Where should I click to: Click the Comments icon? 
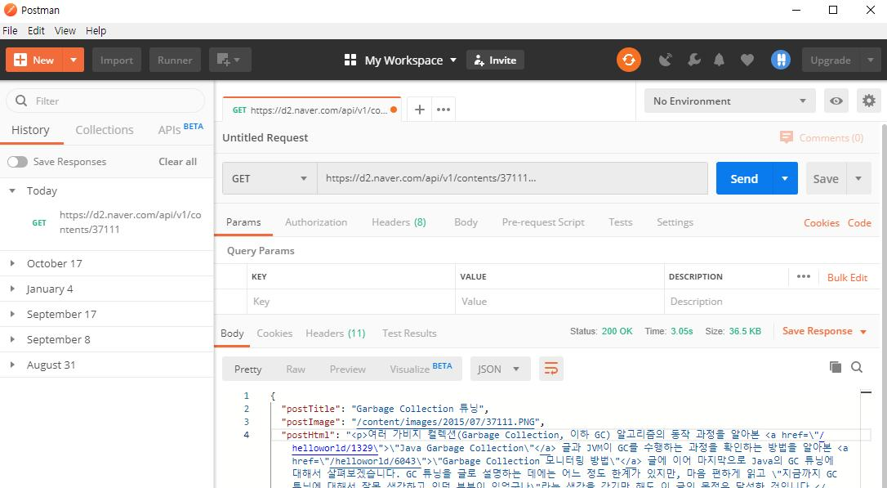click(x=787, y=137)
